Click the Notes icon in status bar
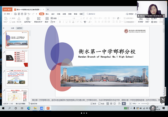This screenshot has height=117, width=168. [91, 104]
